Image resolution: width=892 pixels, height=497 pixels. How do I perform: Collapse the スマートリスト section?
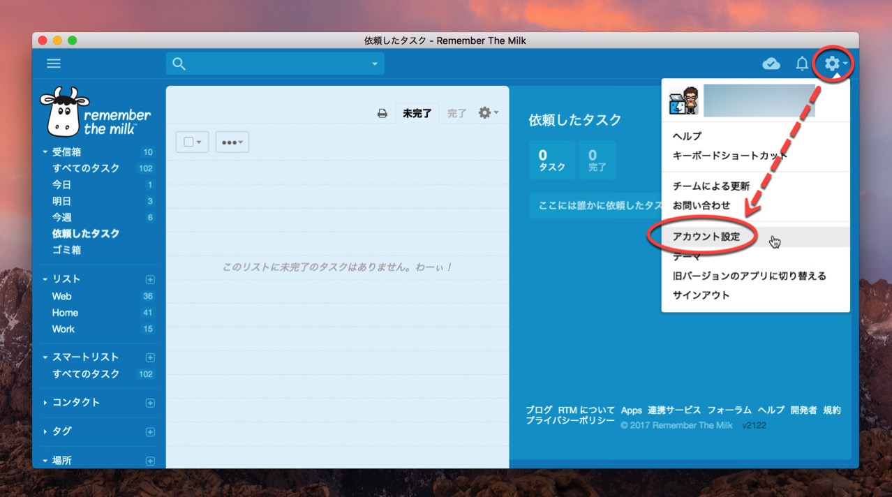[x=45, y=357]
